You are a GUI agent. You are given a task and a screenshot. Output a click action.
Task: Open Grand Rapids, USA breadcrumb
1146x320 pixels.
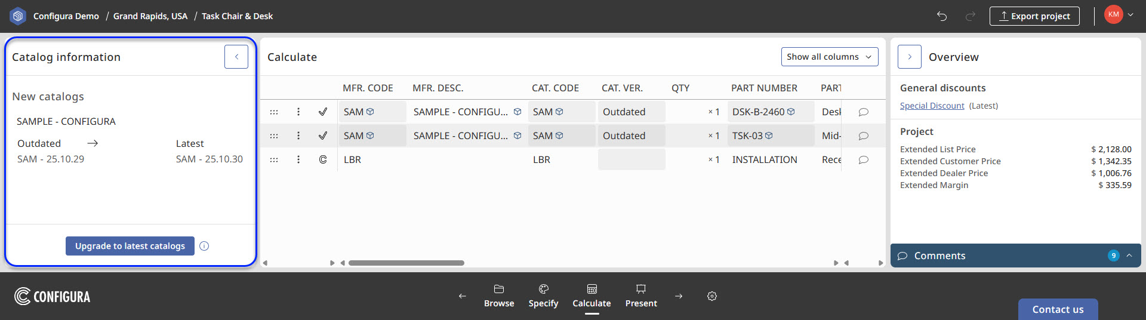[150, 16]
